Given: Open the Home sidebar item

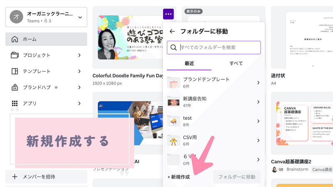Looking at the screenshot, I should pos(46,39).
